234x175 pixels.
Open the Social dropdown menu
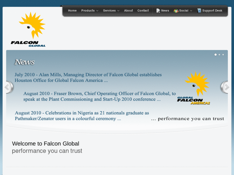185,11
